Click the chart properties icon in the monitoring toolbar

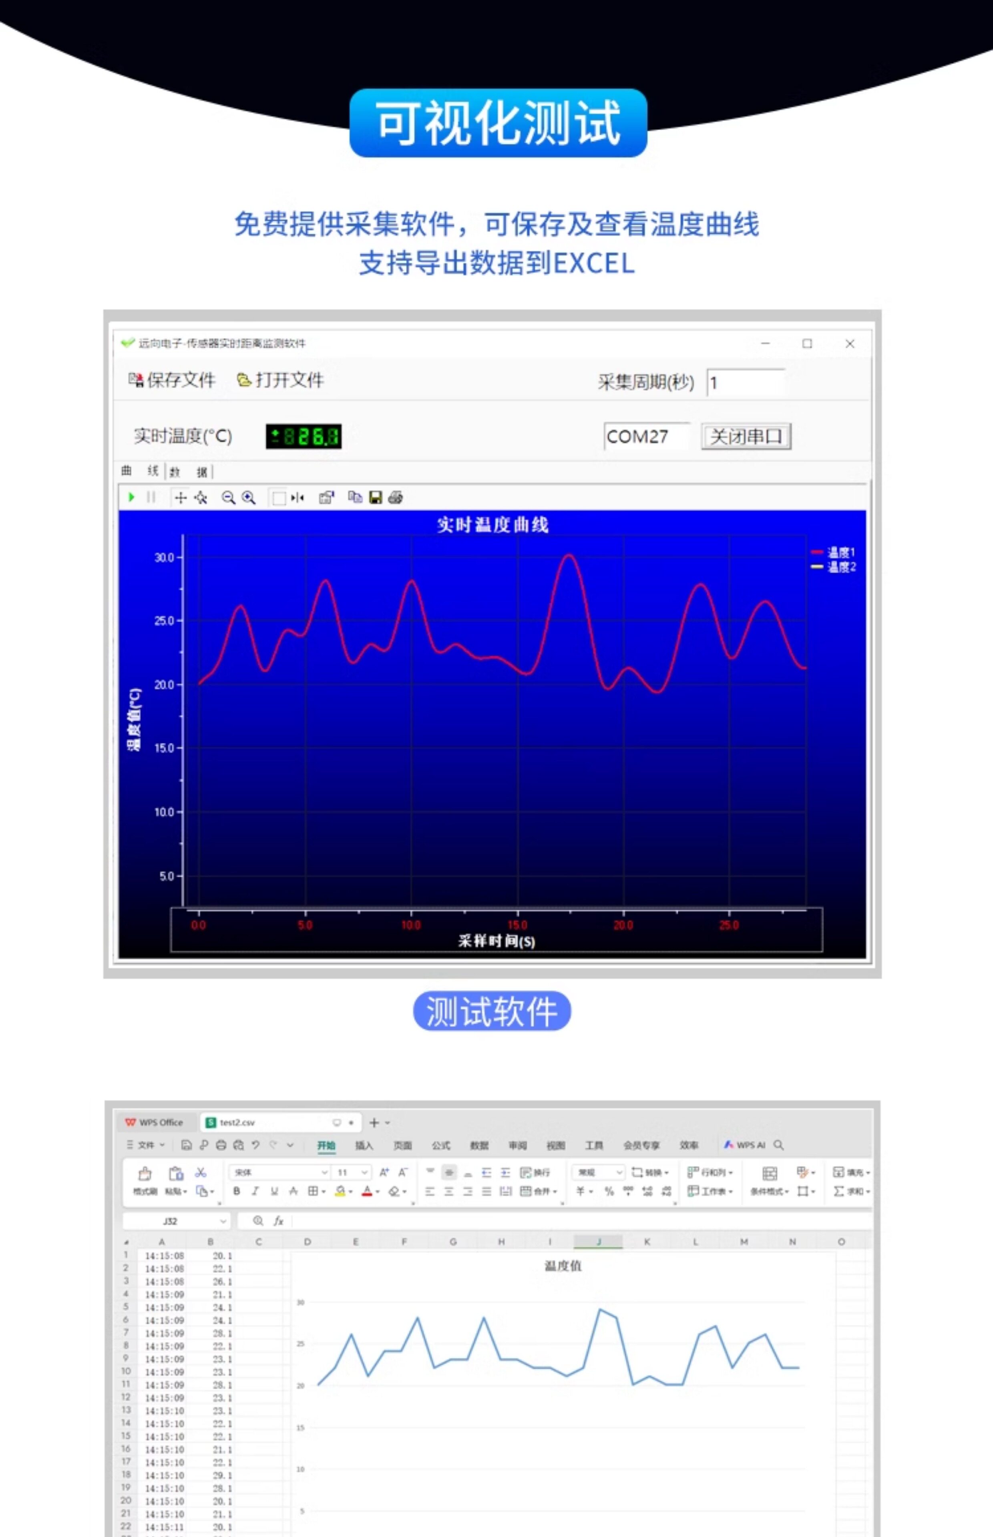[326, 498]
